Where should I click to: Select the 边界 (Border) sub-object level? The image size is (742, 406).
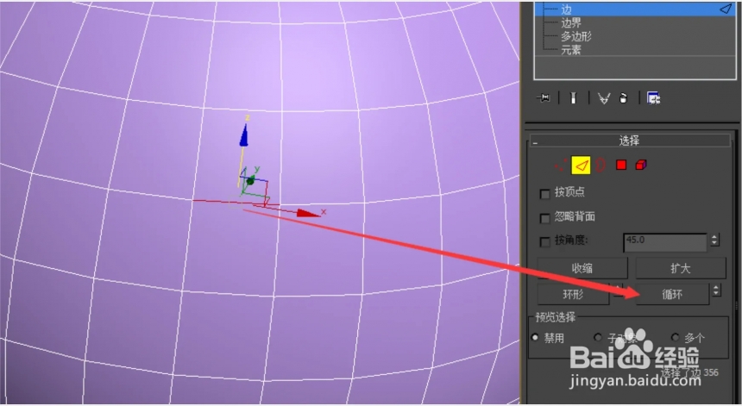pyautogui.click(x=571, y=22)
